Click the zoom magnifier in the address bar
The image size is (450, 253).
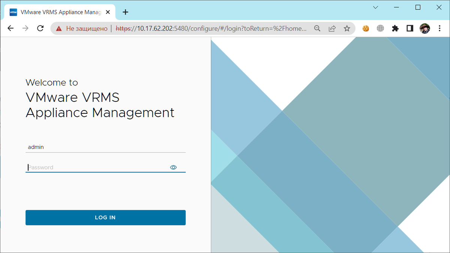coord(317,28)
